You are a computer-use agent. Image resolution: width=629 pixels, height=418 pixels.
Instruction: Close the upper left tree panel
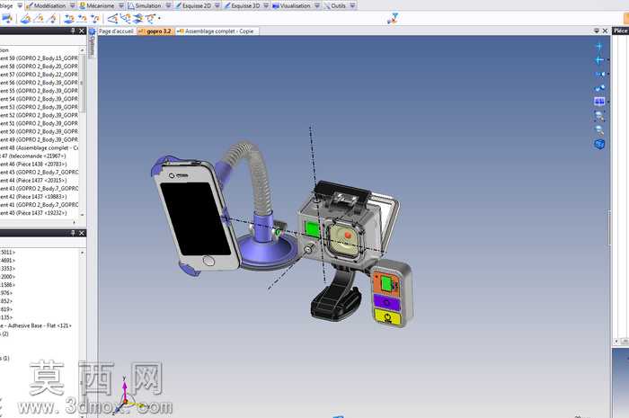click(x=82, y=31)
